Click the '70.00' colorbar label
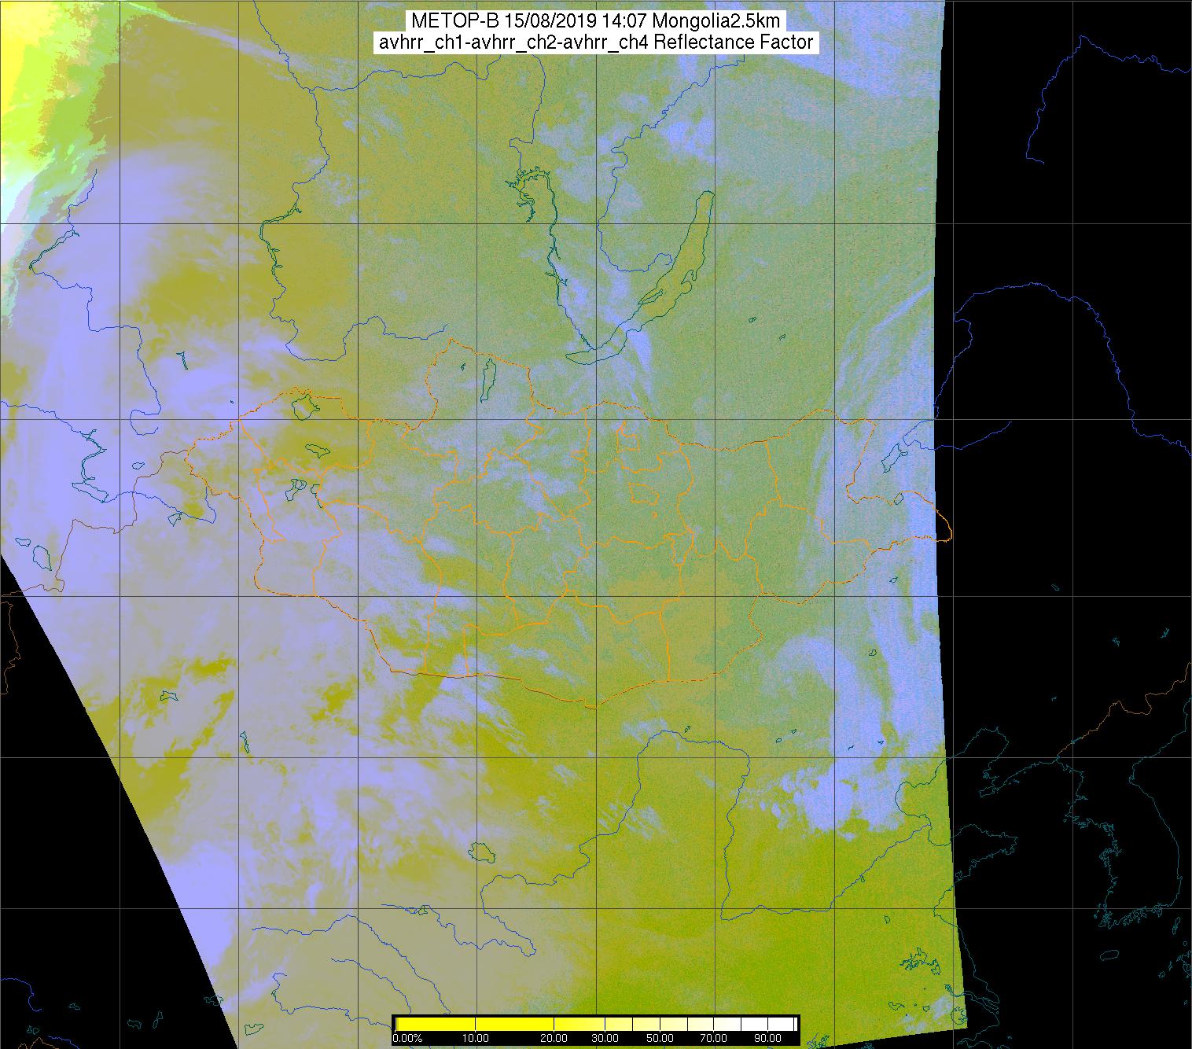Screen dimensions: 1192x1049 pos(713,1038)
